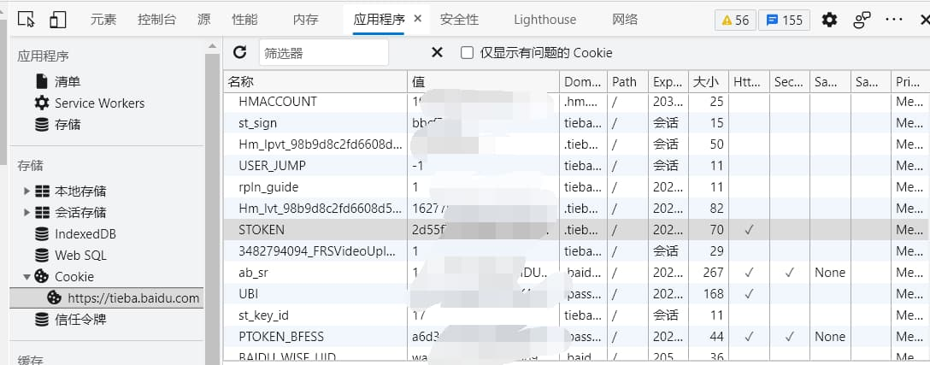Expand the 会话存储 tree node
The image size is (930, 365).
click(26, 213)
